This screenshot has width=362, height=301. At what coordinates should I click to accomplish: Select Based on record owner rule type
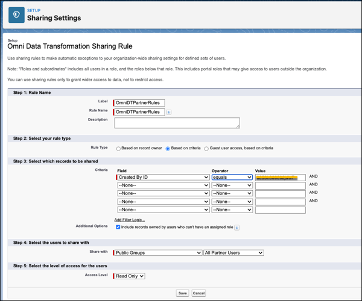118,149
